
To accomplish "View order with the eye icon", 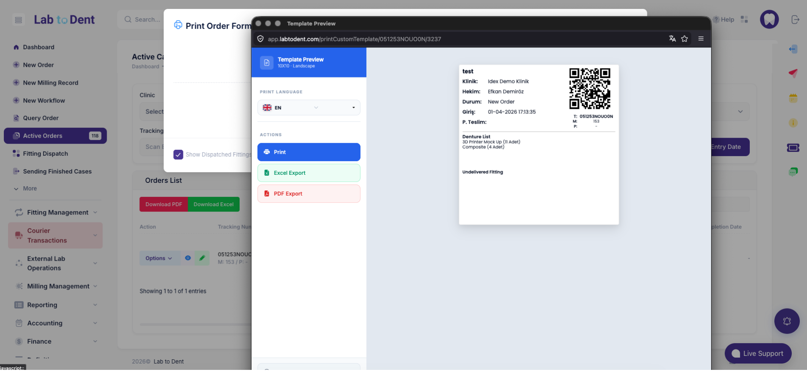I will coord(188,258).
